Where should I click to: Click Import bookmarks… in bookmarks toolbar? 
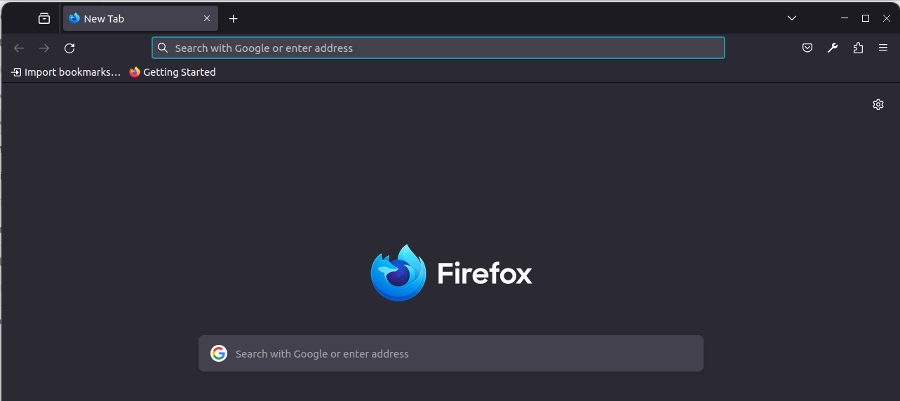point(66,72)
